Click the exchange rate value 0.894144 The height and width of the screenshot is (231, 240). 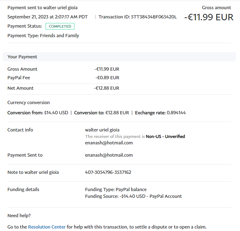pos(176,113)
